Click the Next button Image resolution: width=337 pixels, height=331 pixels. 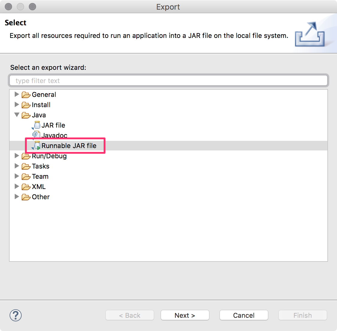click(x=185, y=315)
